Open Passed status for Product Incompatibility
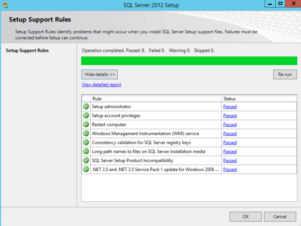 coord(230,161)
